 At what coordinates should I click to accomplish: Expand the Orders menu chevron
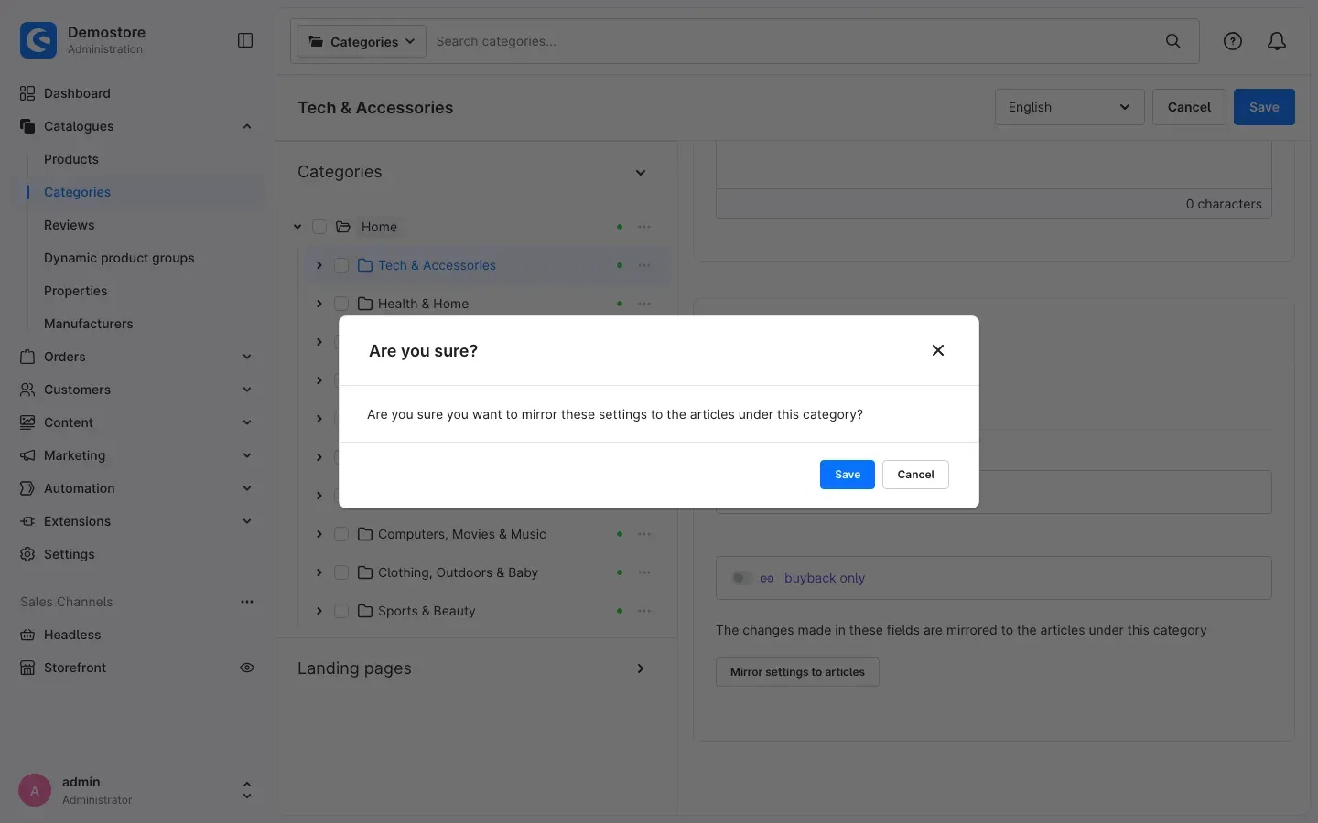(247, 357)
